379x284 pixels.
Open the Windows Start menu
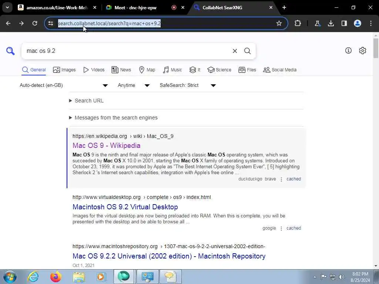(10, 277)
